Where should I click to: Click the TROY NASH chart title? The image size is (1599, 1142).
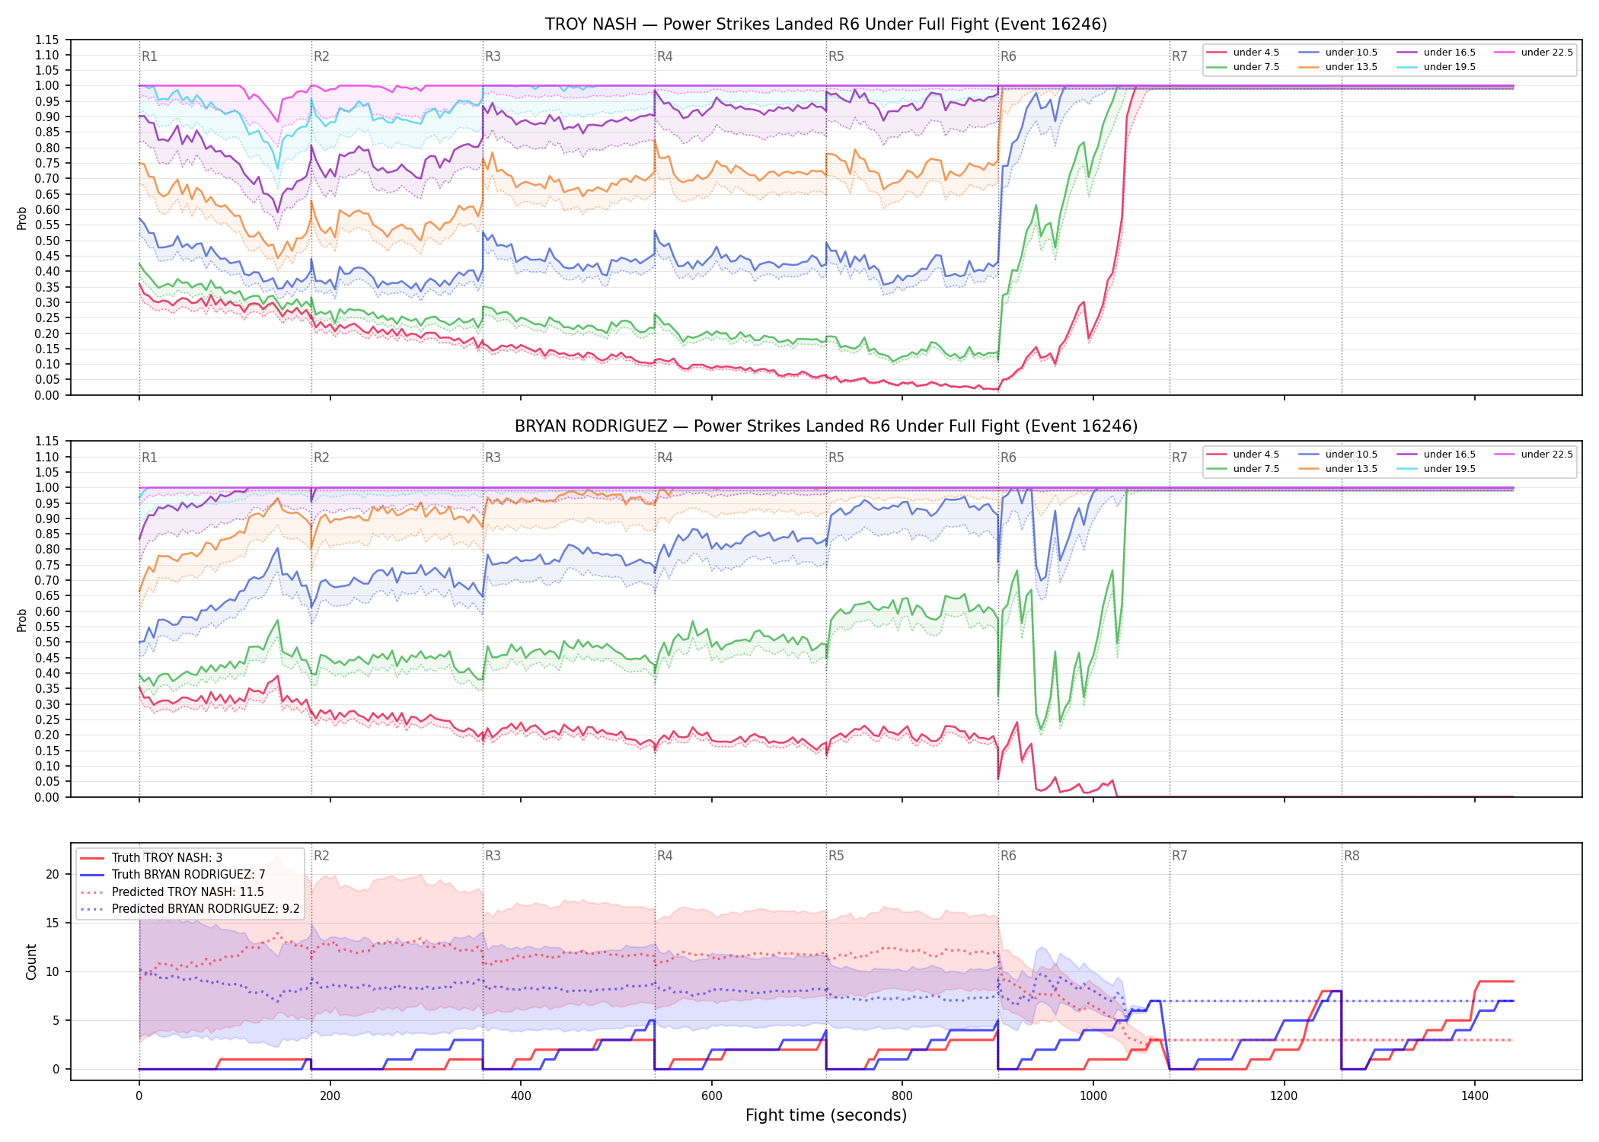[826, 24]
